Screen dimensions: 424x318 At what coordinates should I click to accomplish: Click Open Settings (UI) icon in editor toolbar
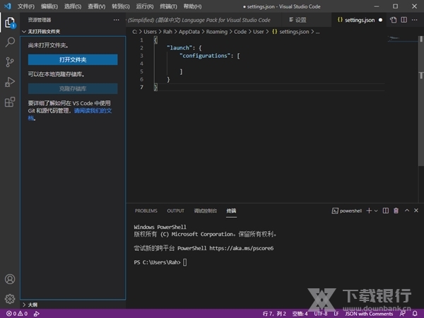pyautogui.click(x=393, y=20)
